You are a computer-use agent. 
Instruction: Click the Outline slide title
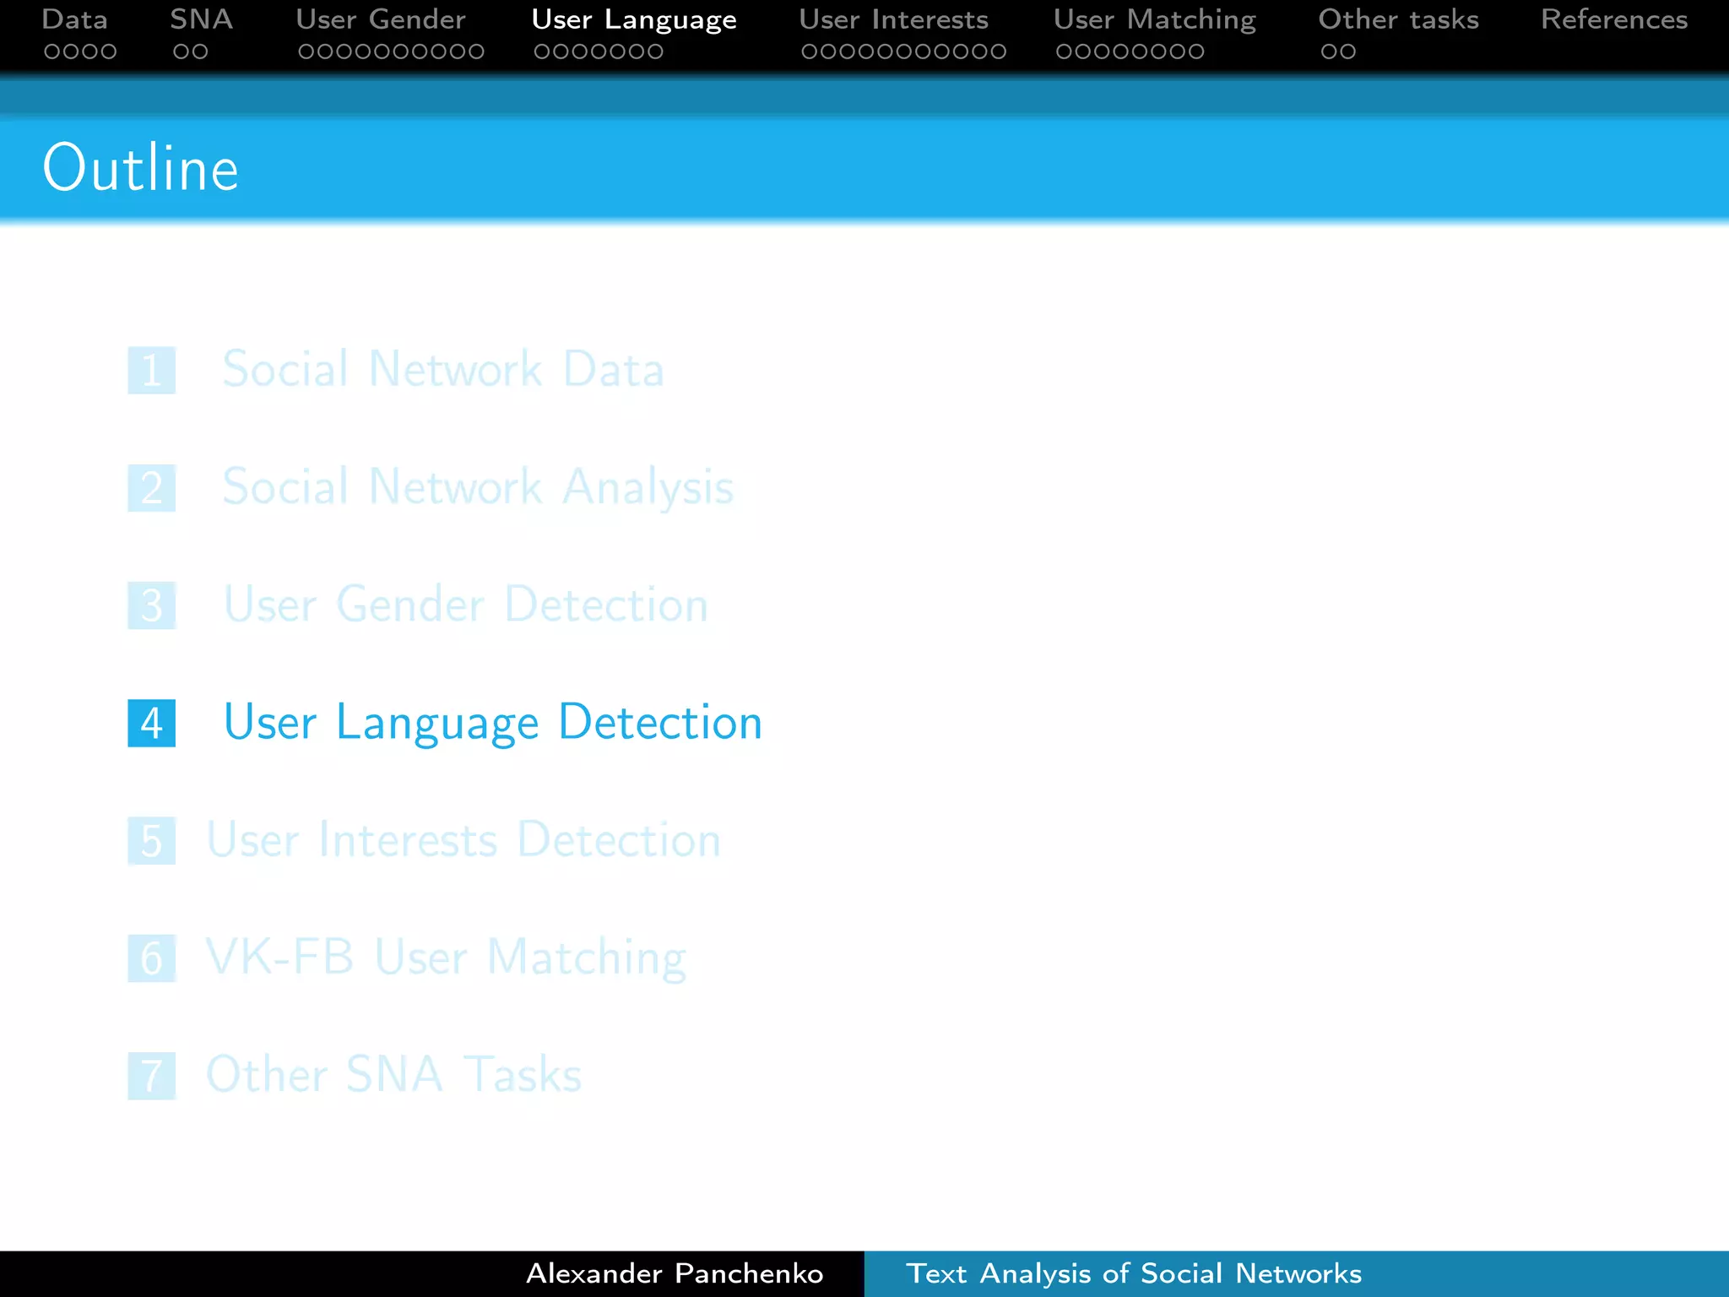click(x=141, y=168)
